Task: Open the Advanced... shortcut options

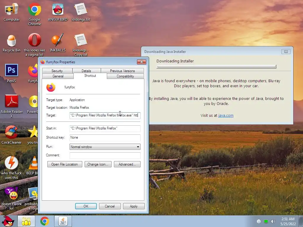Action: (x=127, y=164)
